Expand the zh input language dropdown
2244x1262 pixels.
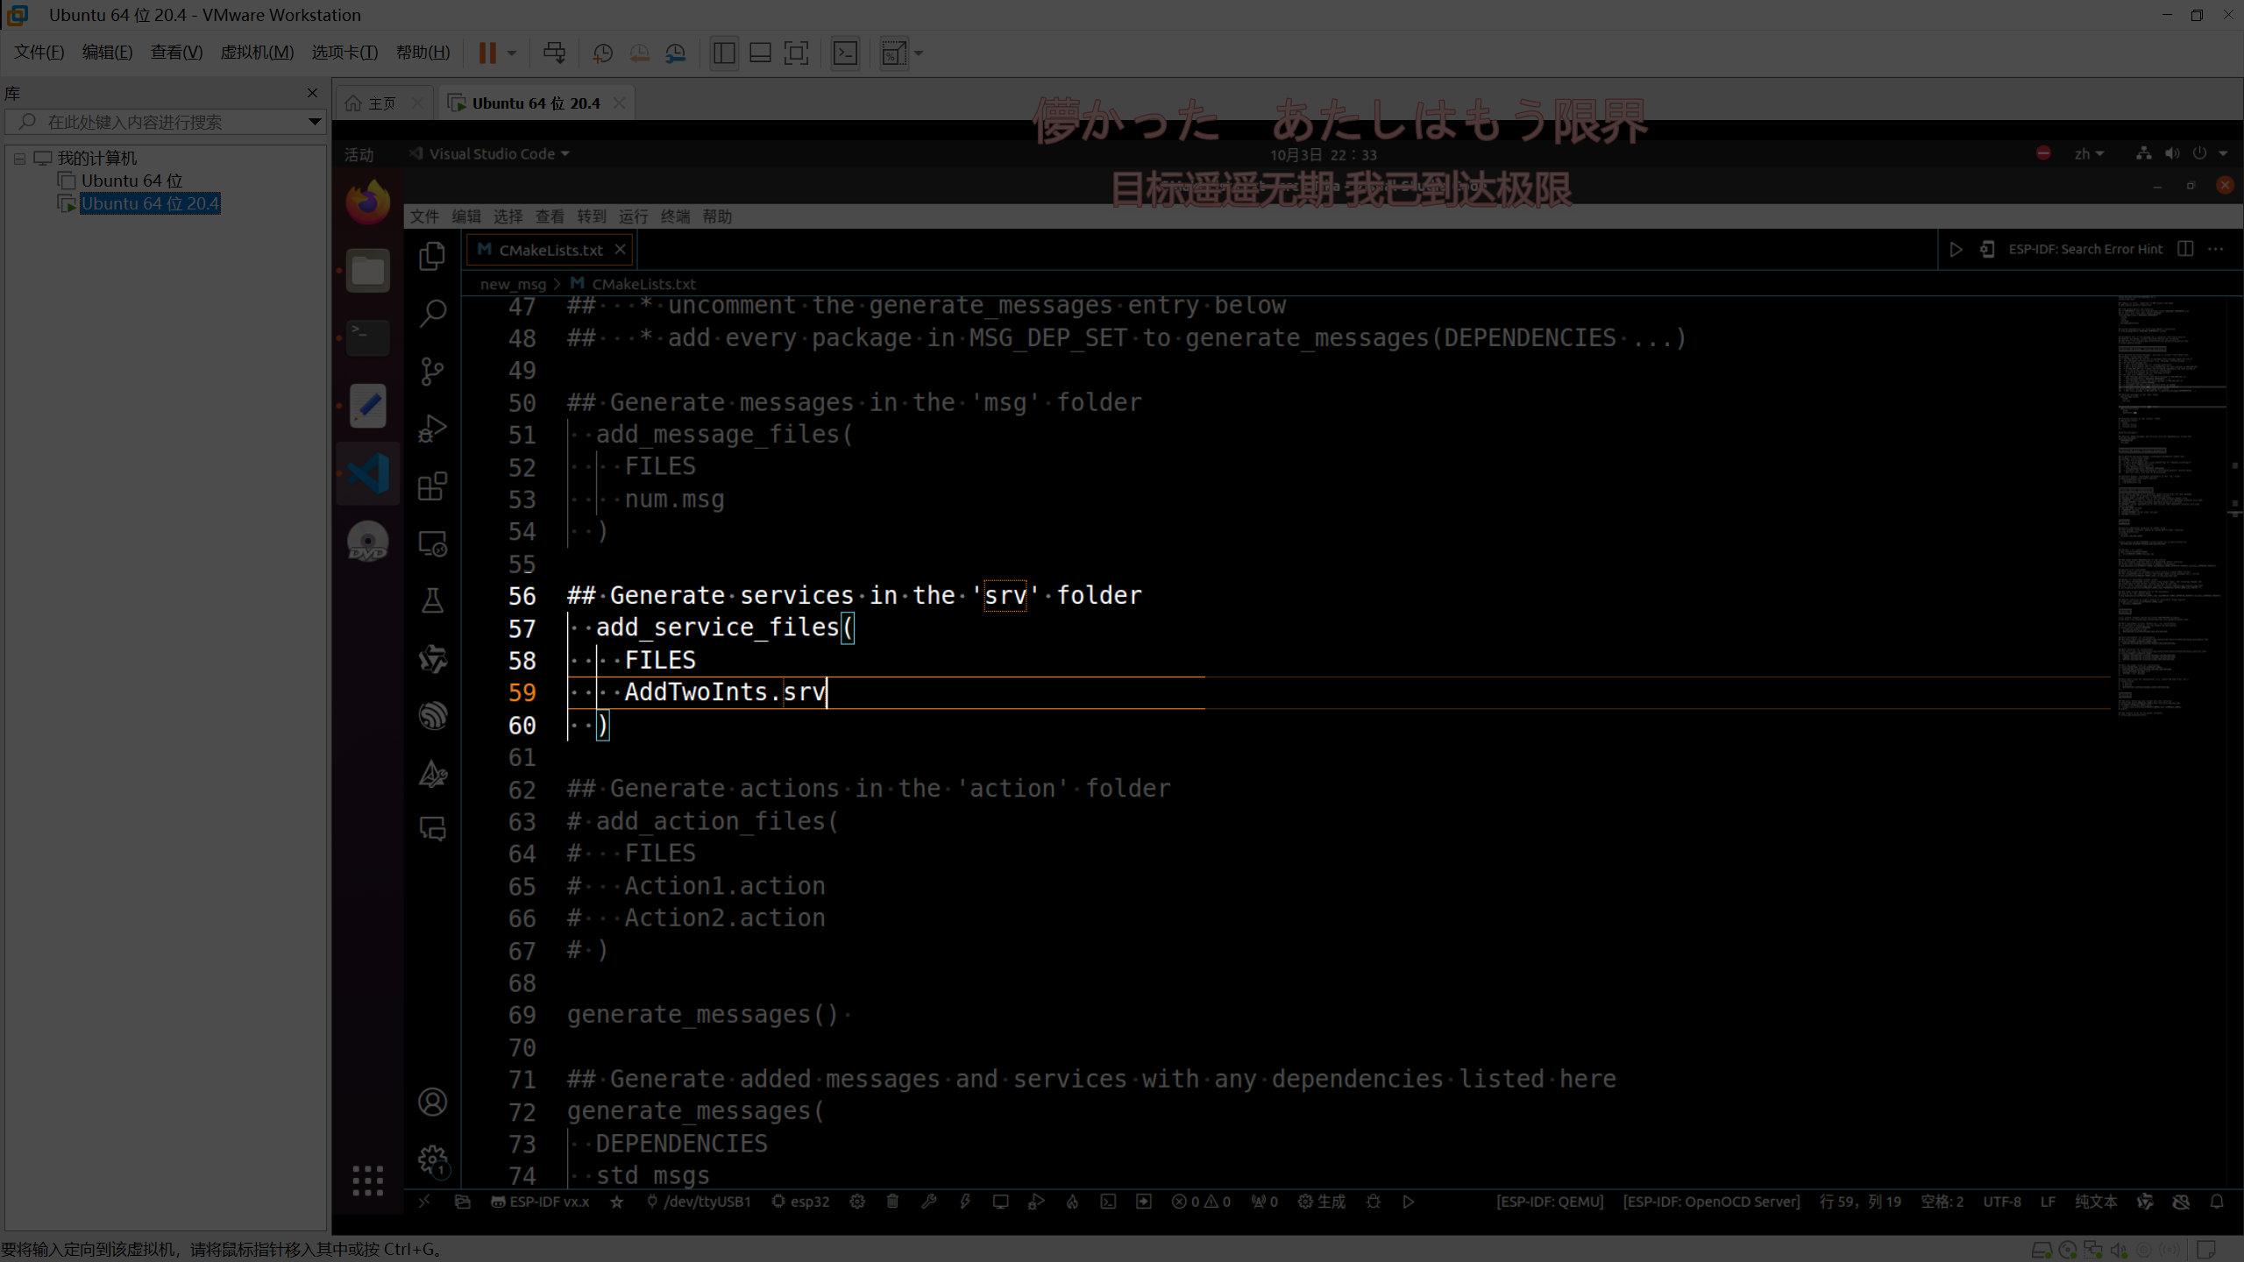point(2089,153)
